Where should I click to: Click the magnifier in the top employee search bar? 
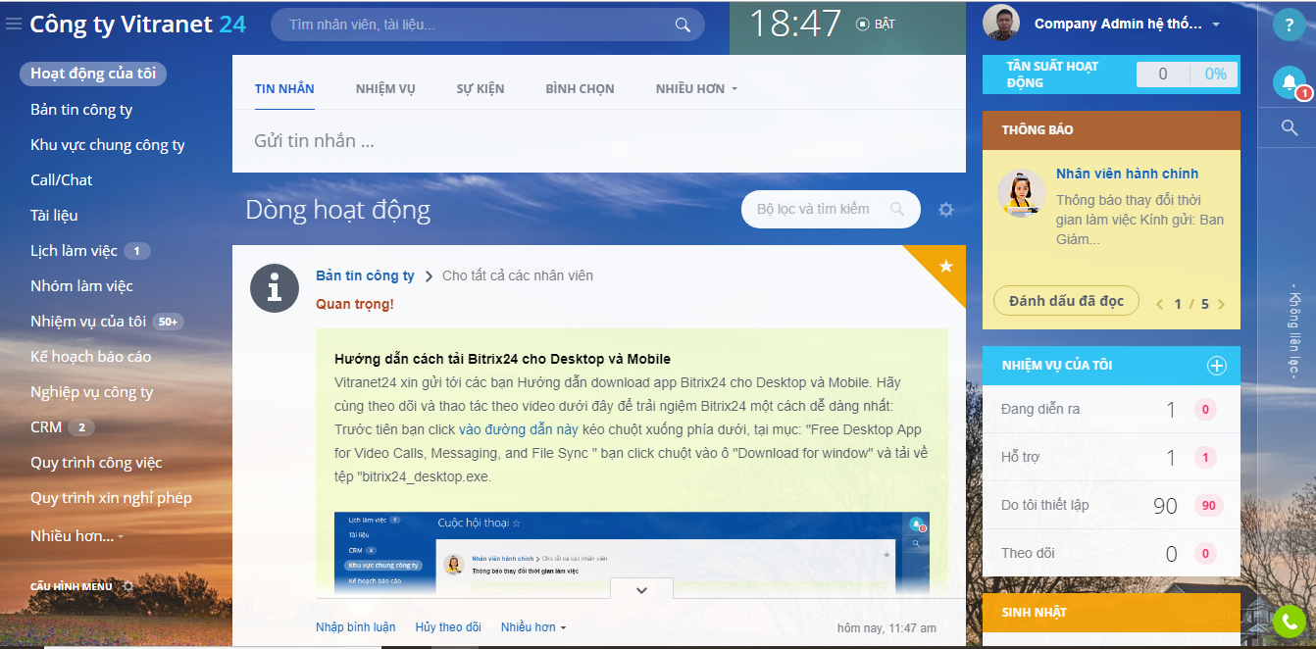(683, 25)
